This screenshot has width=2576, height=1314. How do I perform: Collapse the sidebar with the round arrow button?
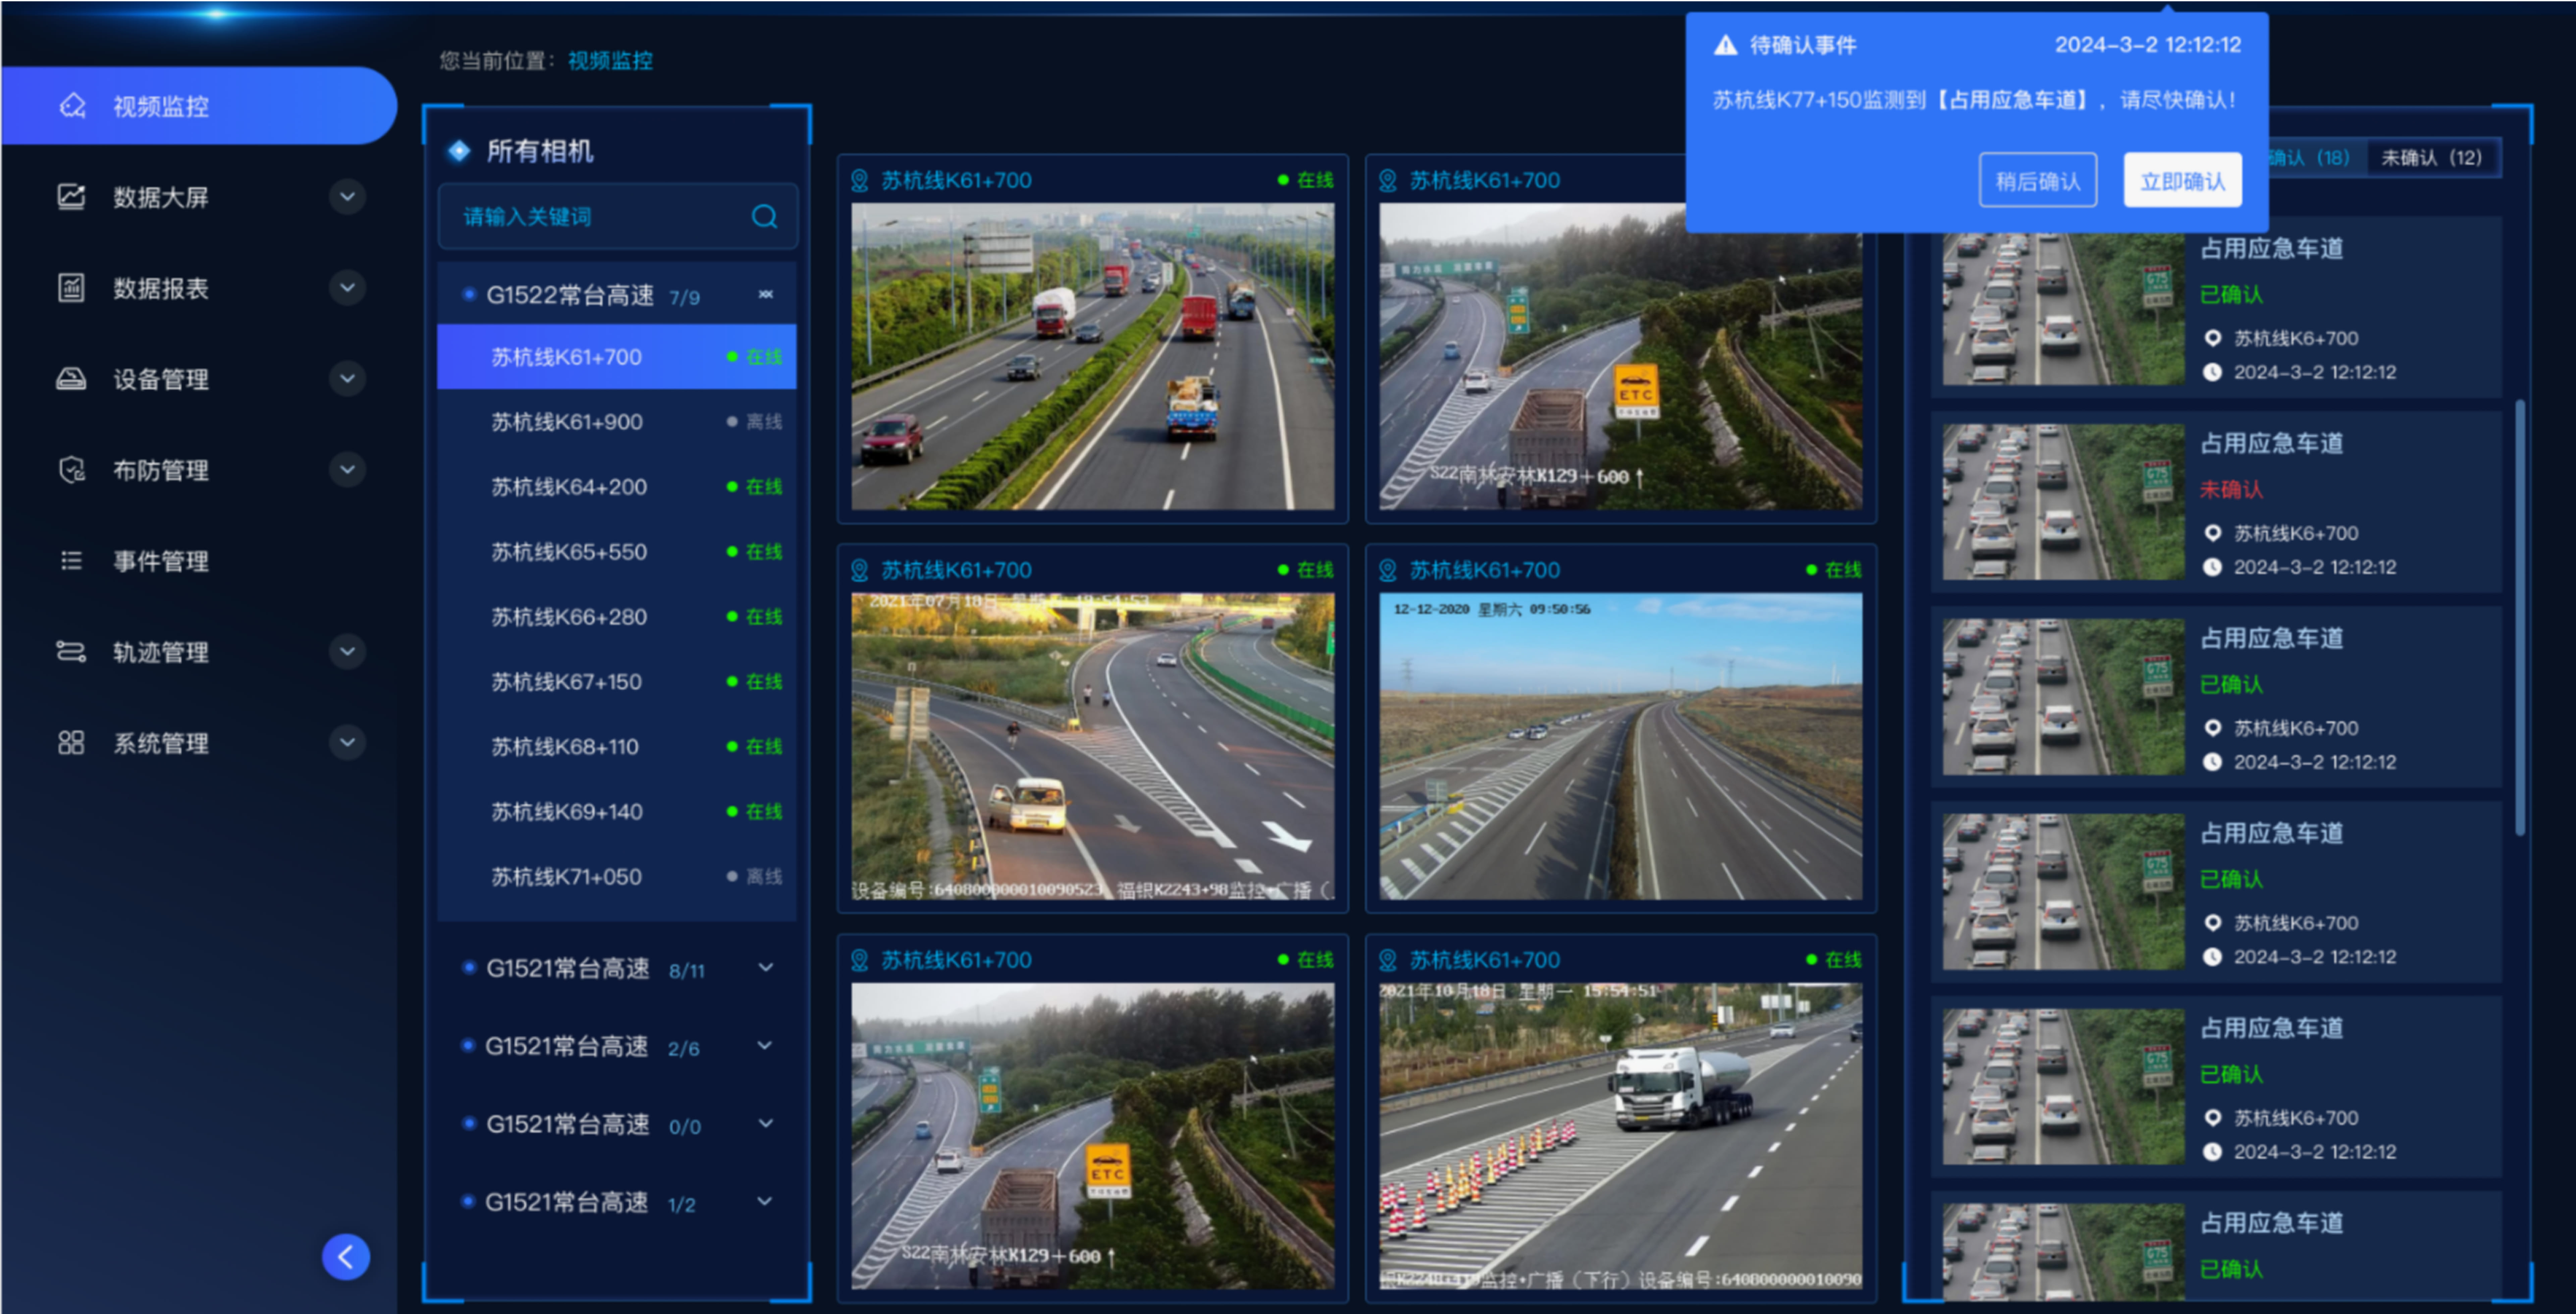[346, 1257]
